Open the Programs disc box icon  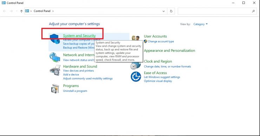[x=55, y=89]
